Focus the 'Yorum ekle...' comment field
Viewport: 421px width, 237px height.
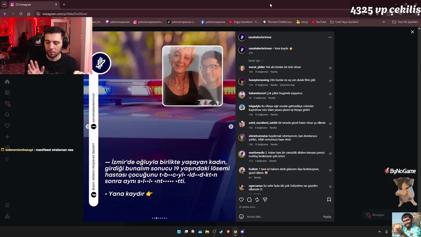(x=283, y=217)
